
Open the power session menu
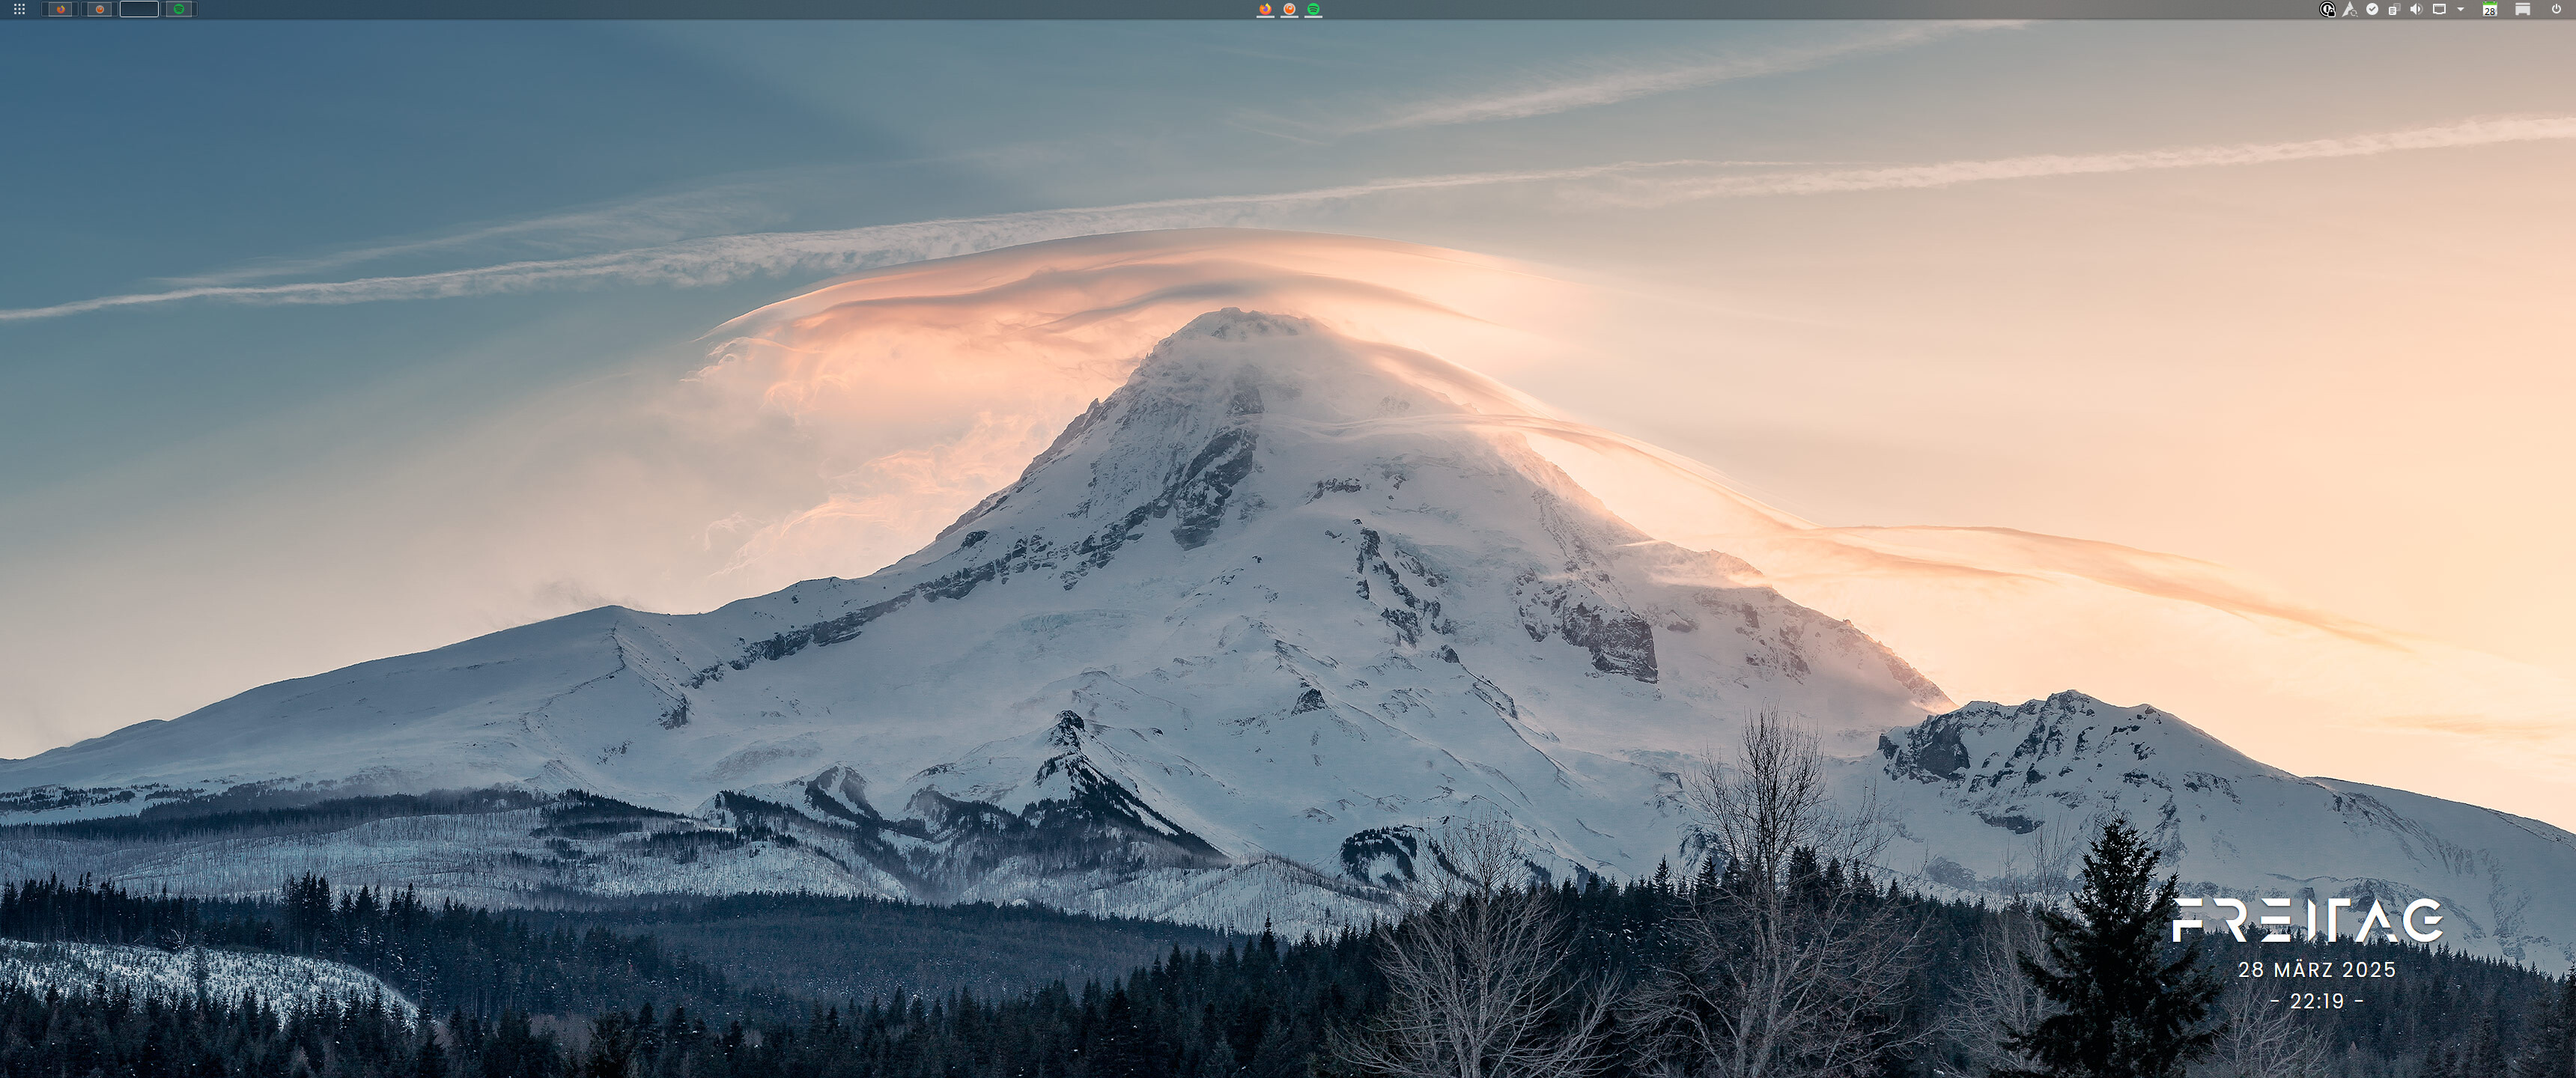[x=2556, y=9]
